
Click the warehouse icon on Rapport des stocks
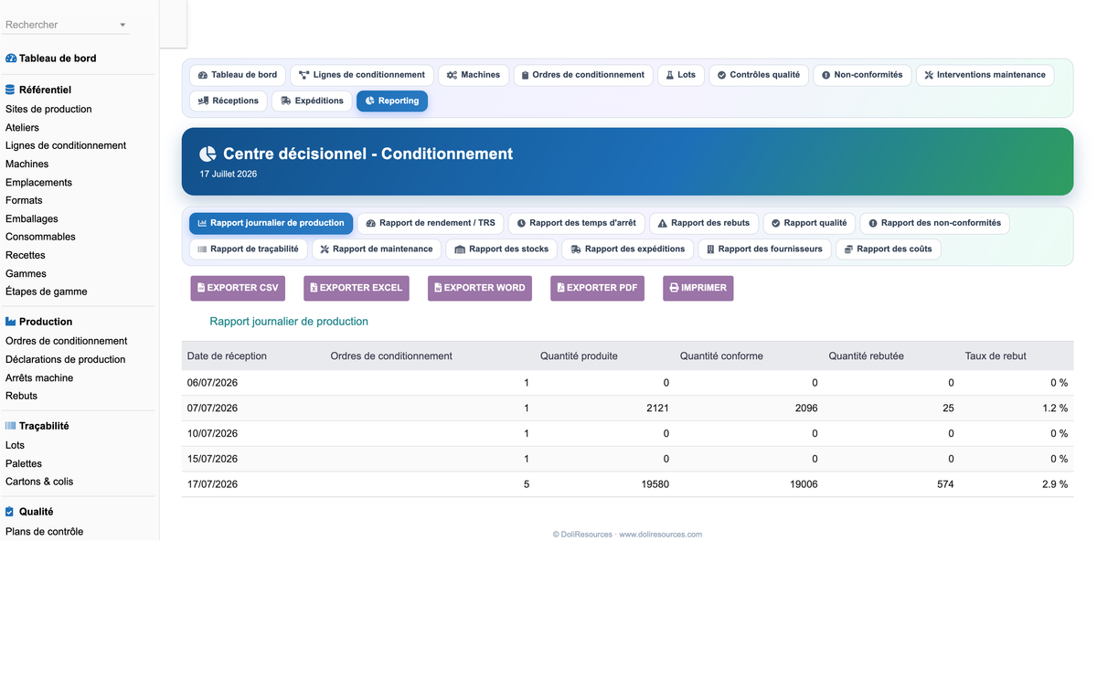pyautogui.click(x=460, y=249)
